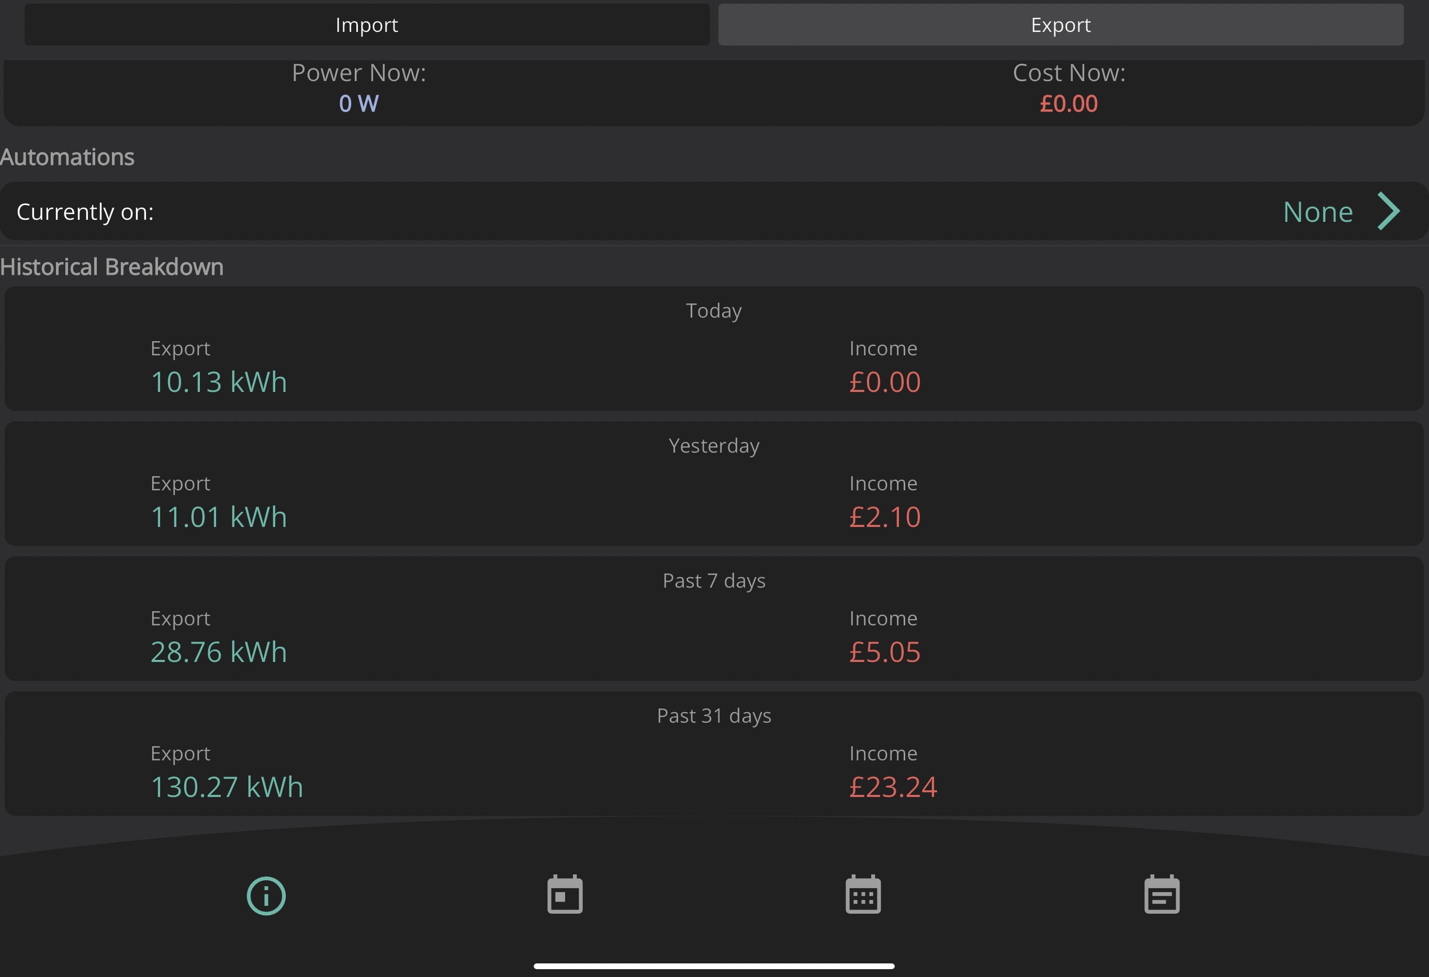Tap the £23.24 income figure
Screen dimensions: 1429x977
click(x=893, y=787)
